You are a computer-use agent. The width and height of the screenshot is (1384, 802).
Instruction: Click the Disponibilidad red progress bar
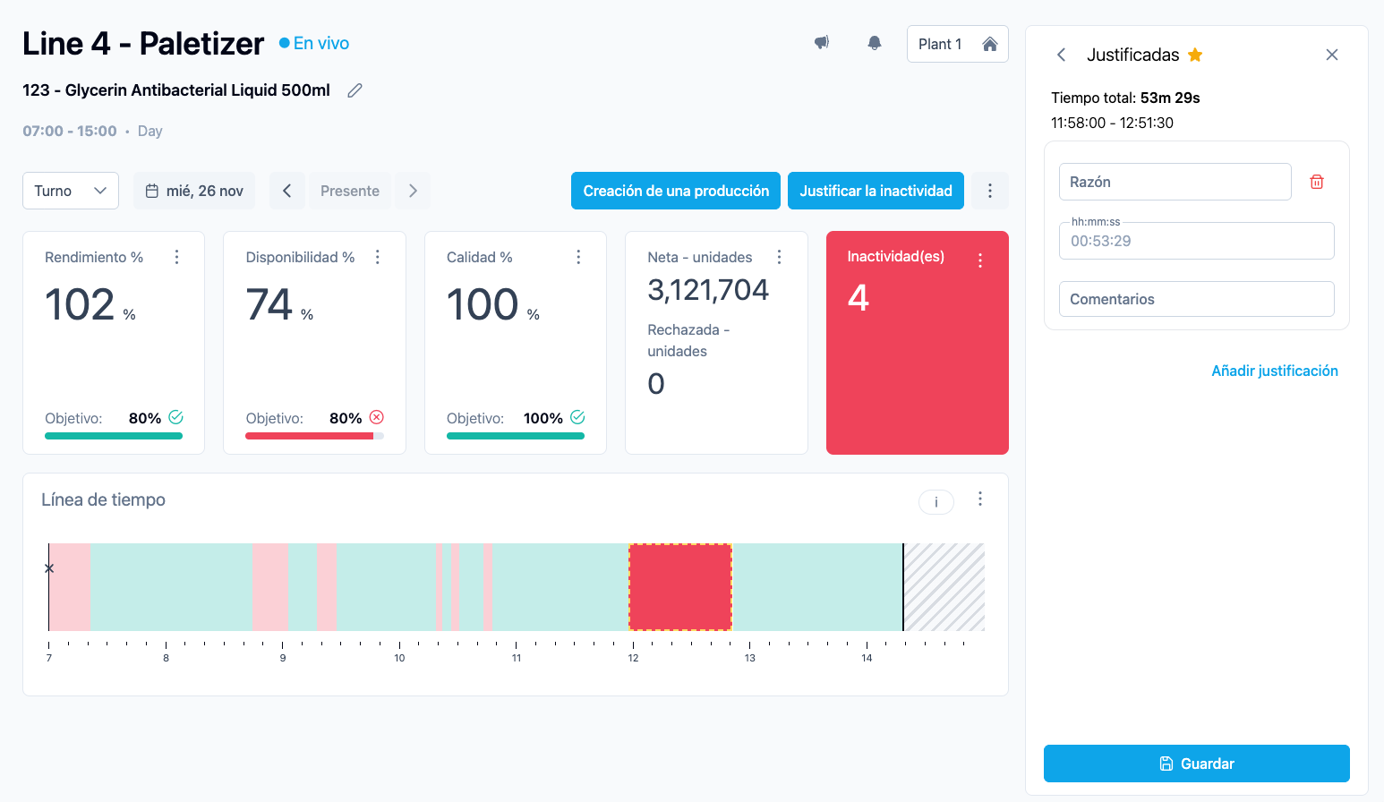click(310, 436)
